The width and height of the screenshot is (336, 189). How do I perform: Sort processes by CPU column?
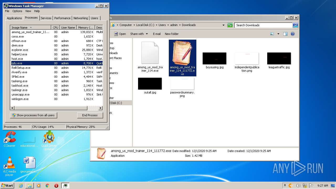click(x=55, y=28)
